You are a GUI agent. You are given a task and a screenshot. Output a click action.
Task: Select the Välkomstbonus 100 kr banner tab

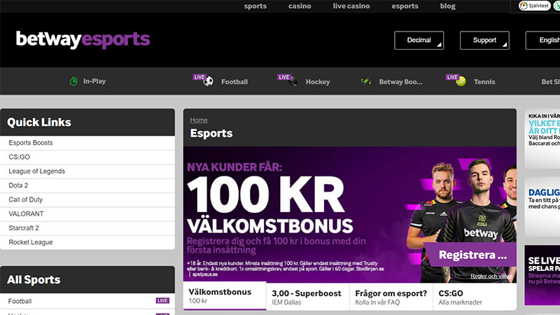click(x=225, y=295)
